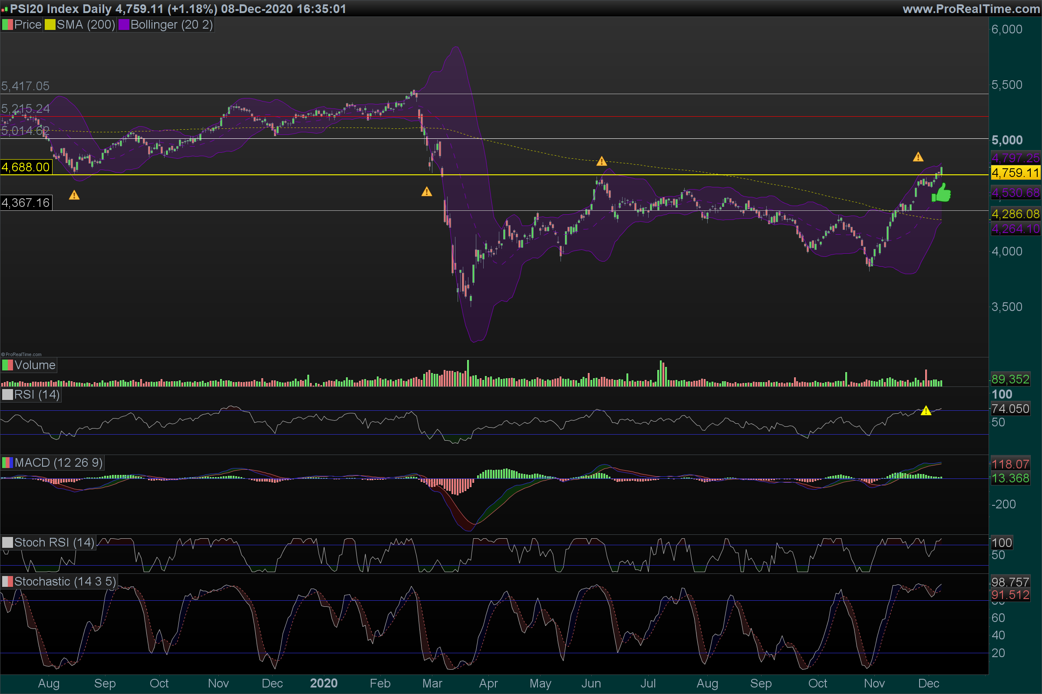This screenshot has height=694, width=1042.
Task: Open the Bollinger (20 2) indicator label
Action: click(171, 25)
